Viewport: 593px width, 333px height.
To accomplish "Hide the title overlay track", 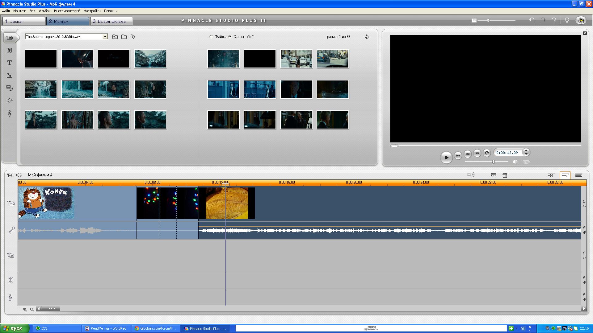I will (584, 258).
